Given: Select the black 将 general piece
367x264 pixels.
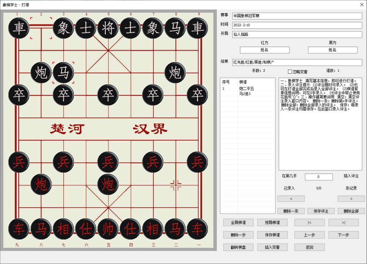Looking at the screenshot, I should coord(108,28).
